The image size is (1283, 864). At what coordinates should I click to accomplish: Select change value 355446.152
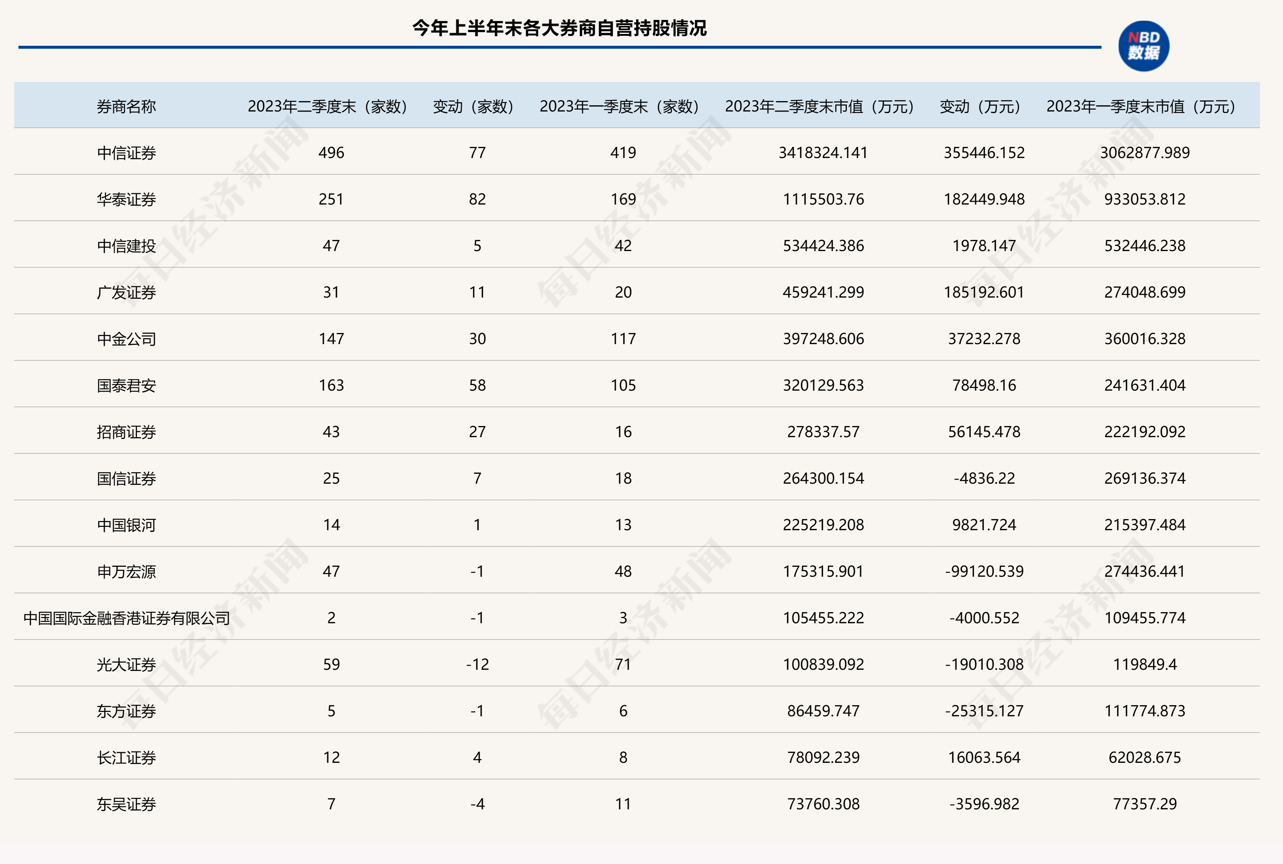(x=984, y=152)
